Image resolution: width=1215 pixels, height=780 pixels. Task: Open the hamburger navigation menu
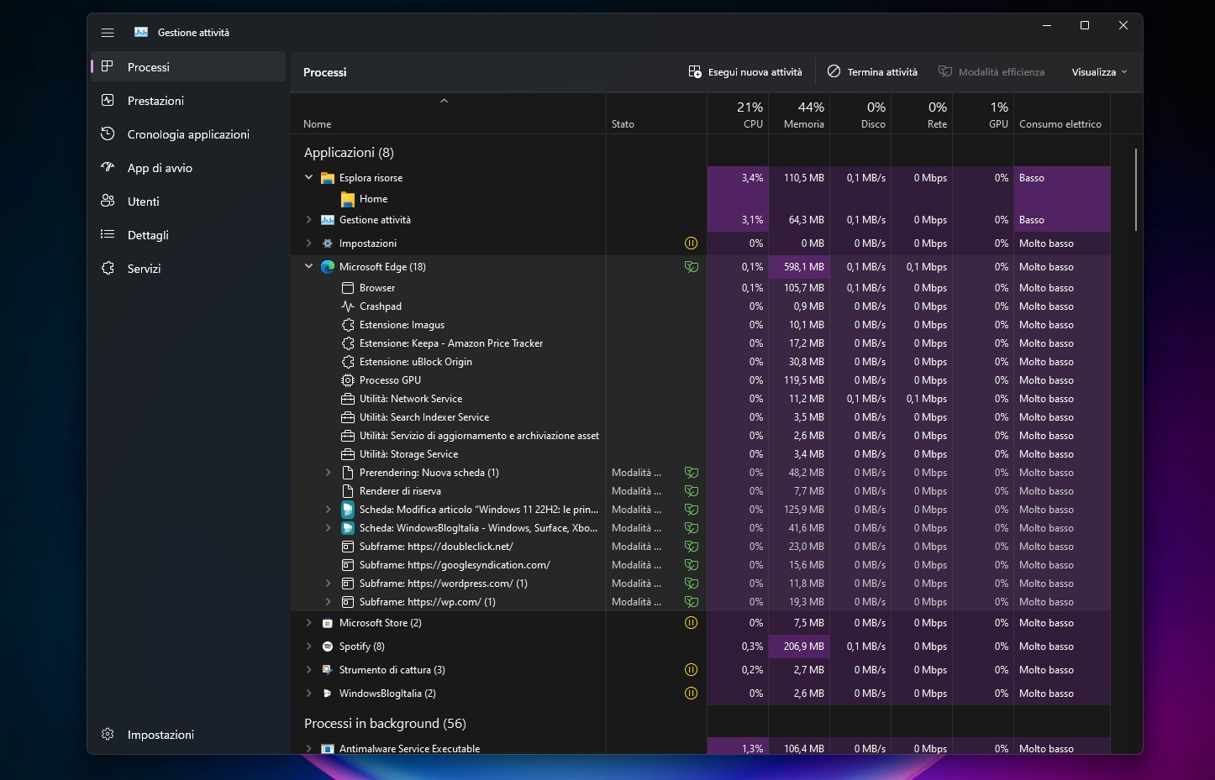pyautogui.click(x=108, y=33)
